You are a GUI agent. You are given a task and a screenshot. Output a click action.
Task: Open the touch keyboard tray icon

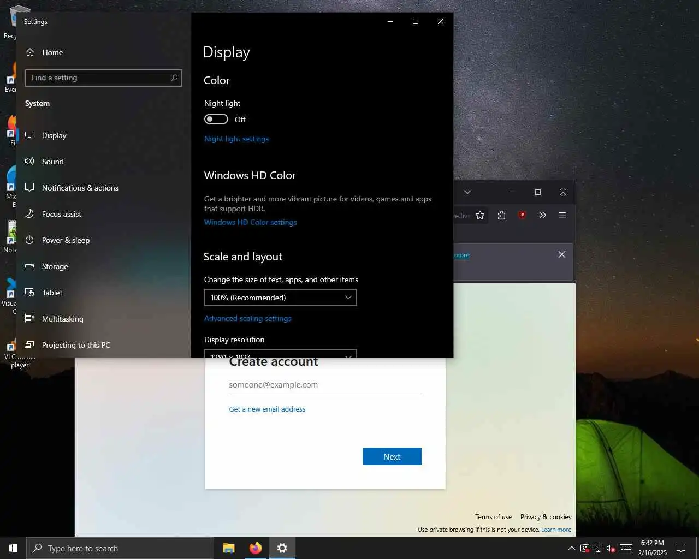[x=626, y=548]
